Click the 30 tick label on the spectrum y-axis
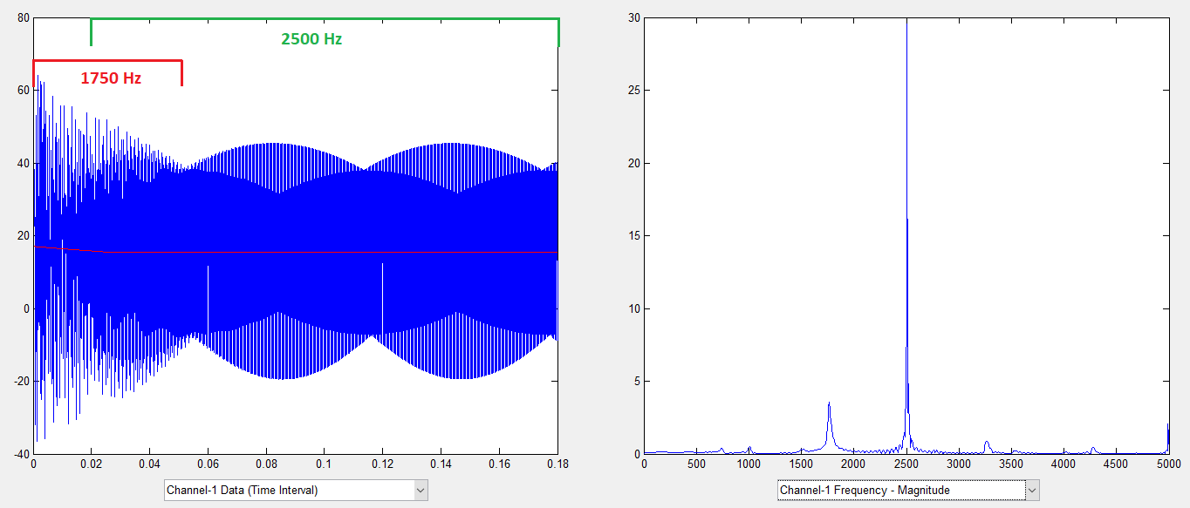1190x508 pixels. [633, 18]
